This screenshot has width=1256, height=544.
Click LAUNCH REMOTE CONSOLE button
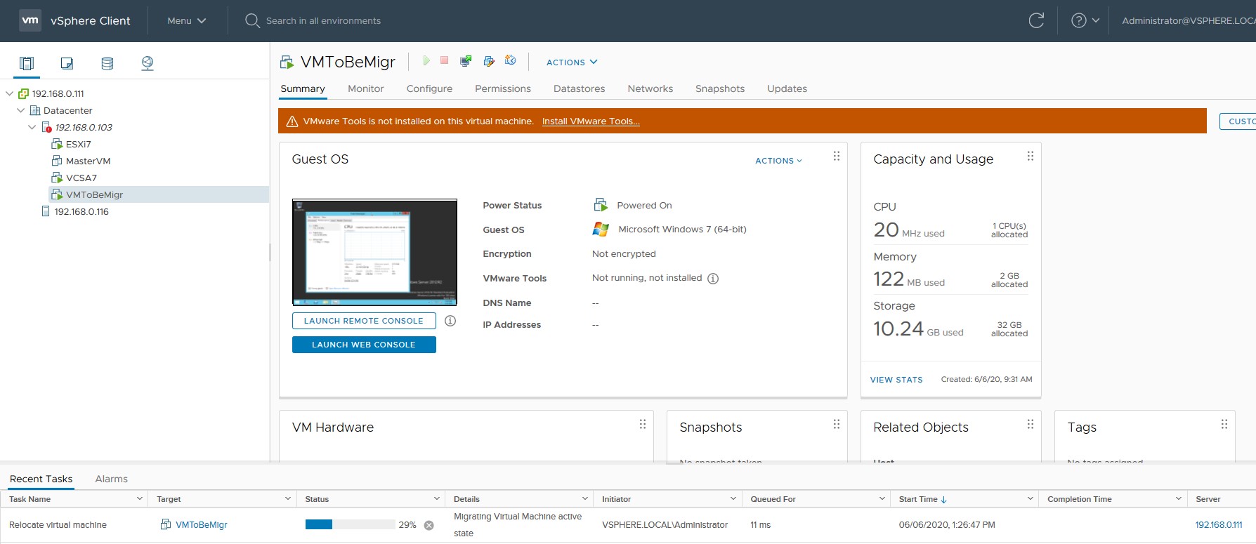pos(364,321)
